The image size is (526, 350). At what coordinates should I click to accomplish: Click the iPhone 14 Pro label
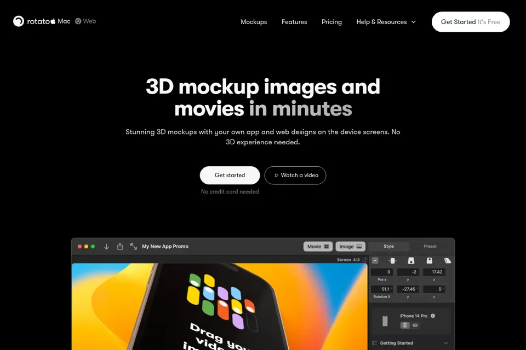(414, 316)
